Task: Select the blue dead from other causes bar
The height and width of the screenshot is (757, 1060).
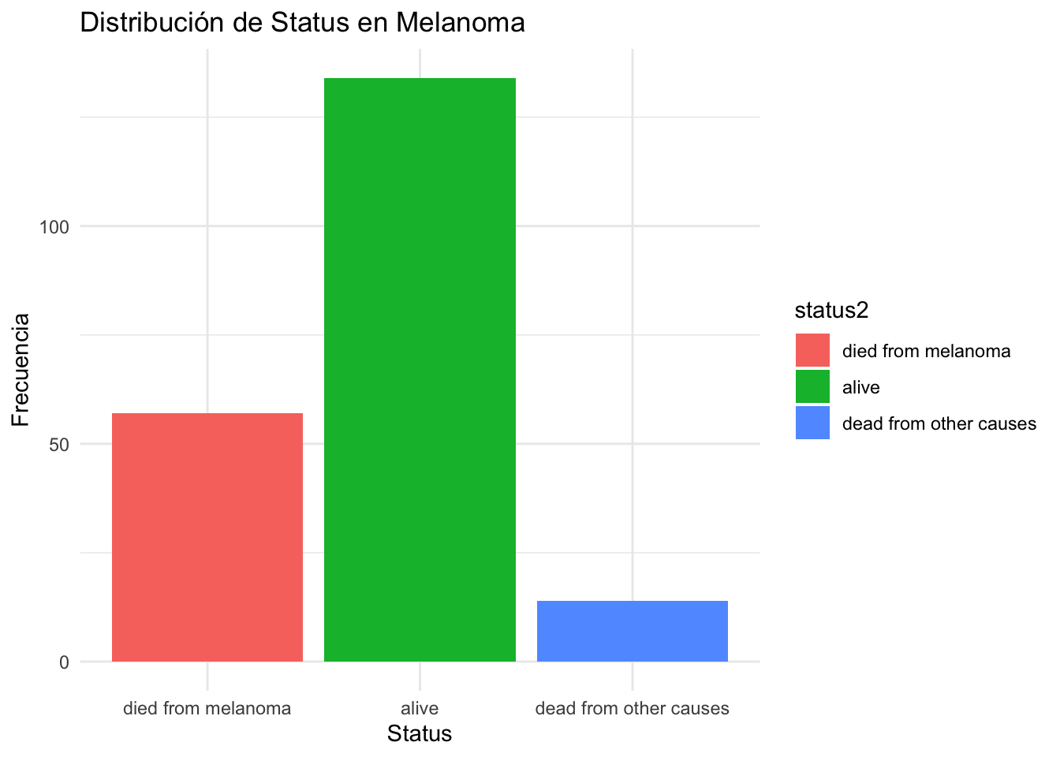Action: (x=633, y=631)
